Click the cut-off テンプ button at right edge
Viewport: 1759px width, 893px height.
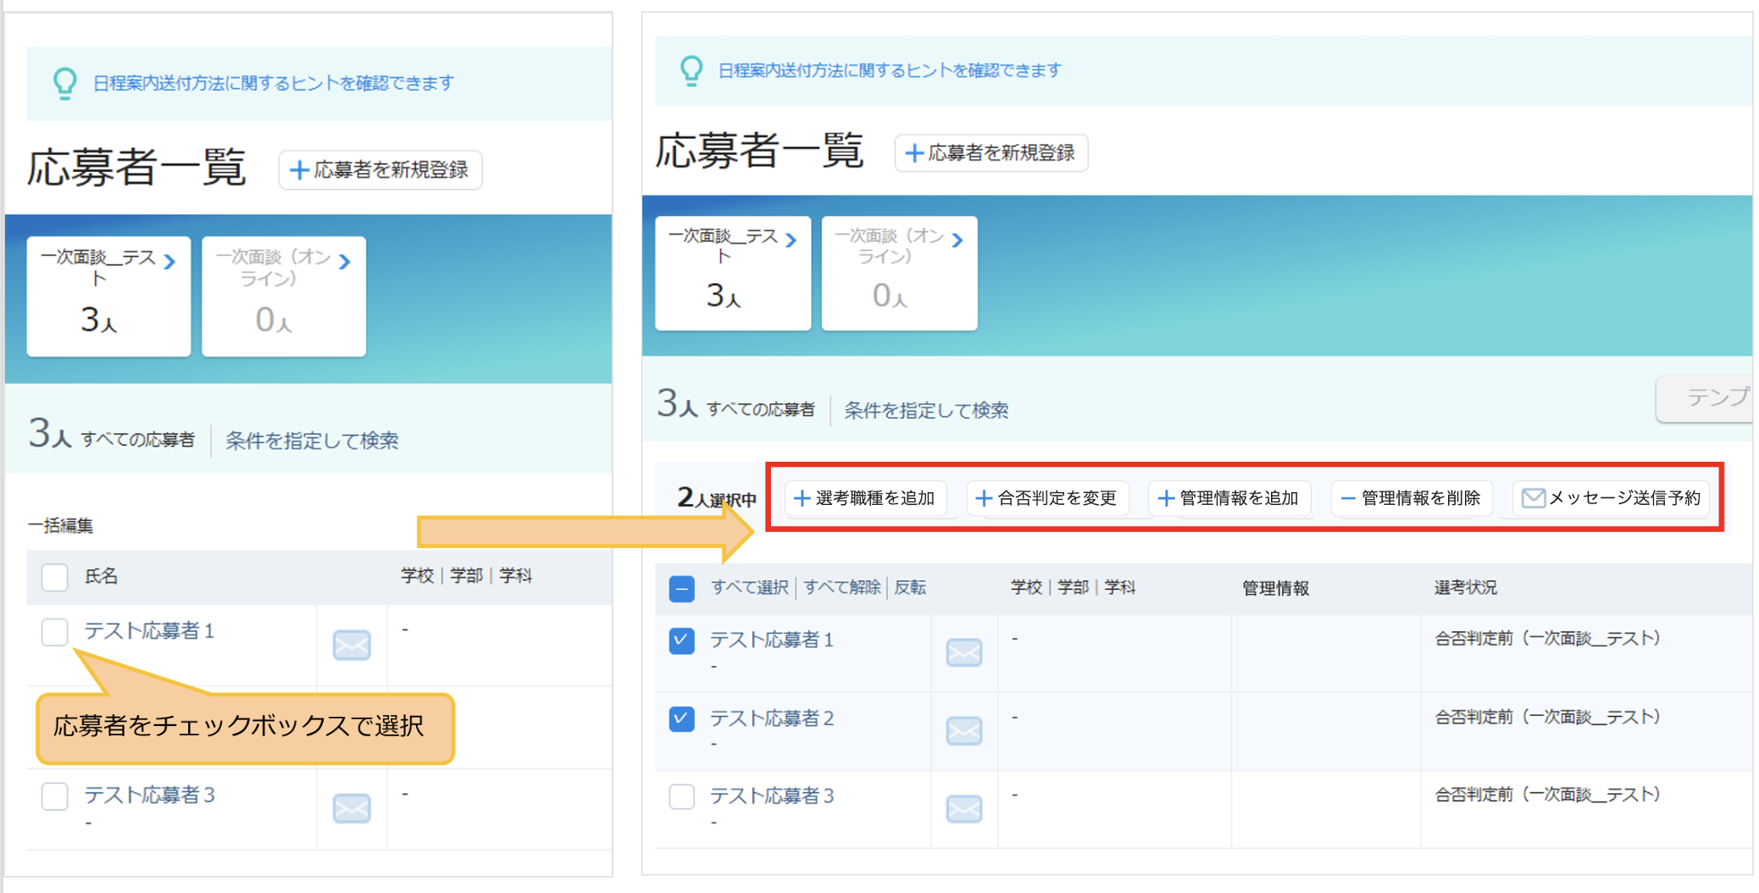[x=1705, y=397]
